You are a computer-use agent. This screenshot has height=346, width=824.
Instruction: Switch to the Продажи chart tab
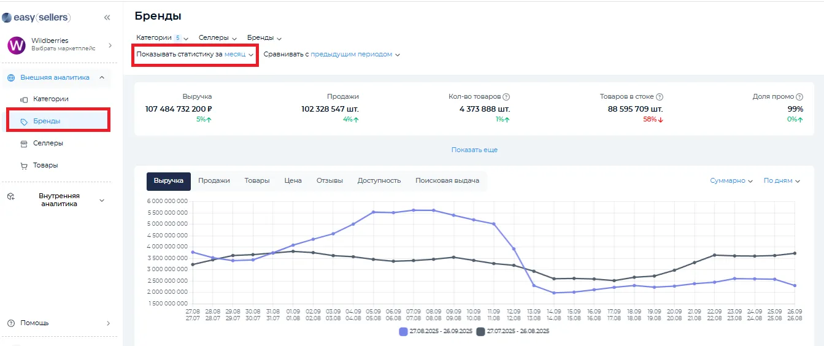point(214,181)
